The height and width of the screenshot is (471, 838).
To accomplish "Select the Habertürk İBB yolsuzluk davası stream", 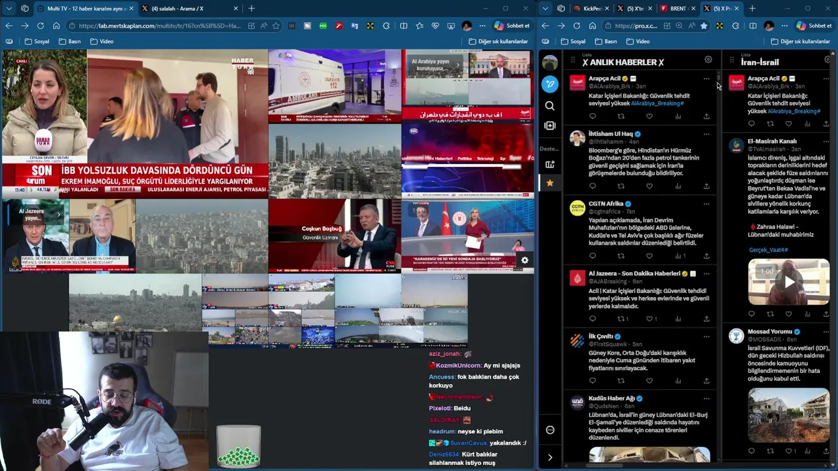I will pos(134,124).
